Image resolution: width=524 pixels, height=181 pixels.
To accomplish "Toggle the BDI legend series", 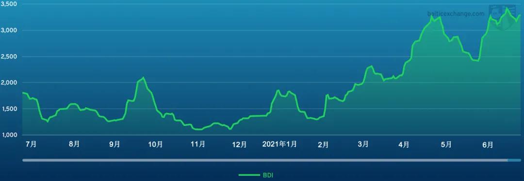I will [x=256, y=175].
